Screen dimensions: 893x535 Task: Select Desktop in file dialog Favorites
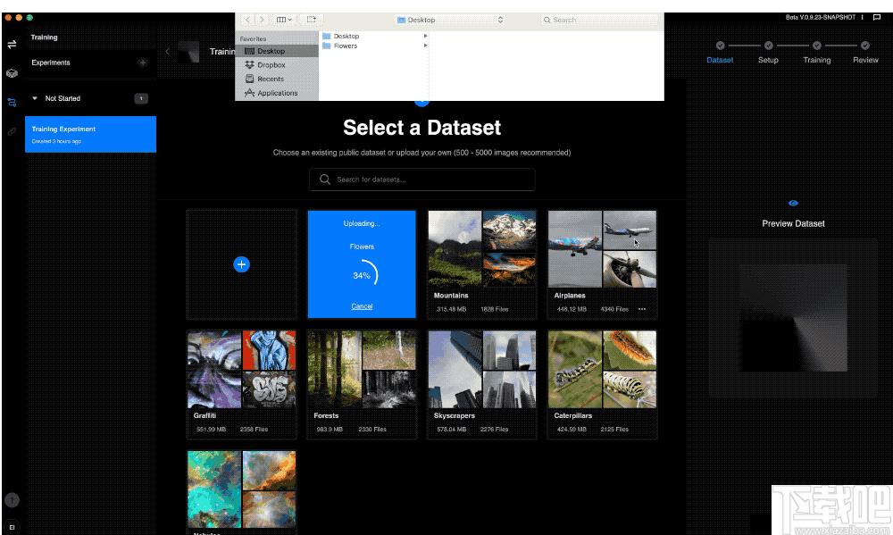tap(277, 51)
